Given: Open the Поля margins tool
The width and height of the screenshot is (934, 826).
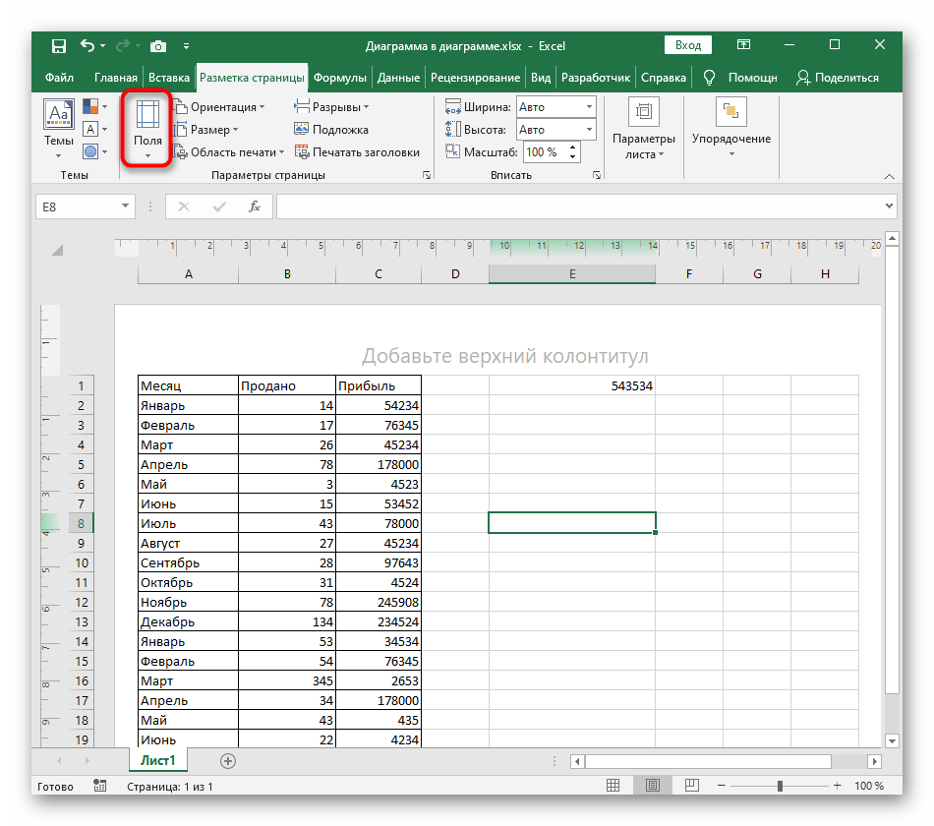Looking at the screenshot, I should pyautogui.click(x=147, y=130).
